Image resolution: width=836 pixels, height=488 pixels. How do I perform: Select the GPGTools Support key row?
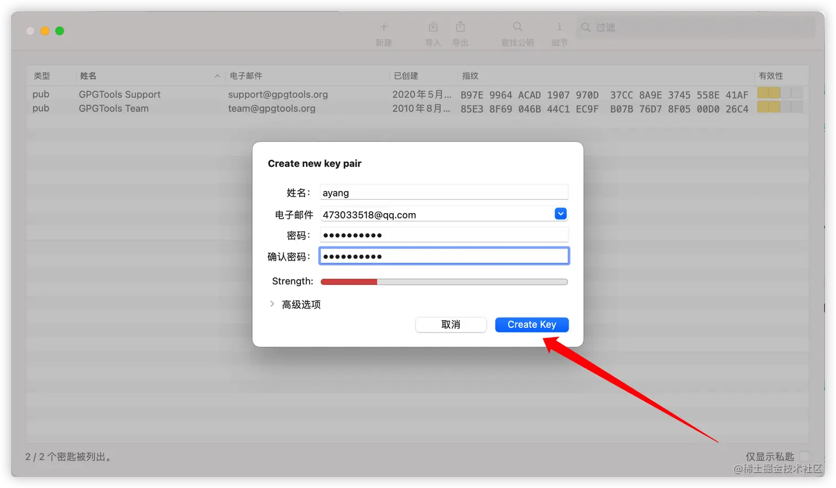(417, 94)
